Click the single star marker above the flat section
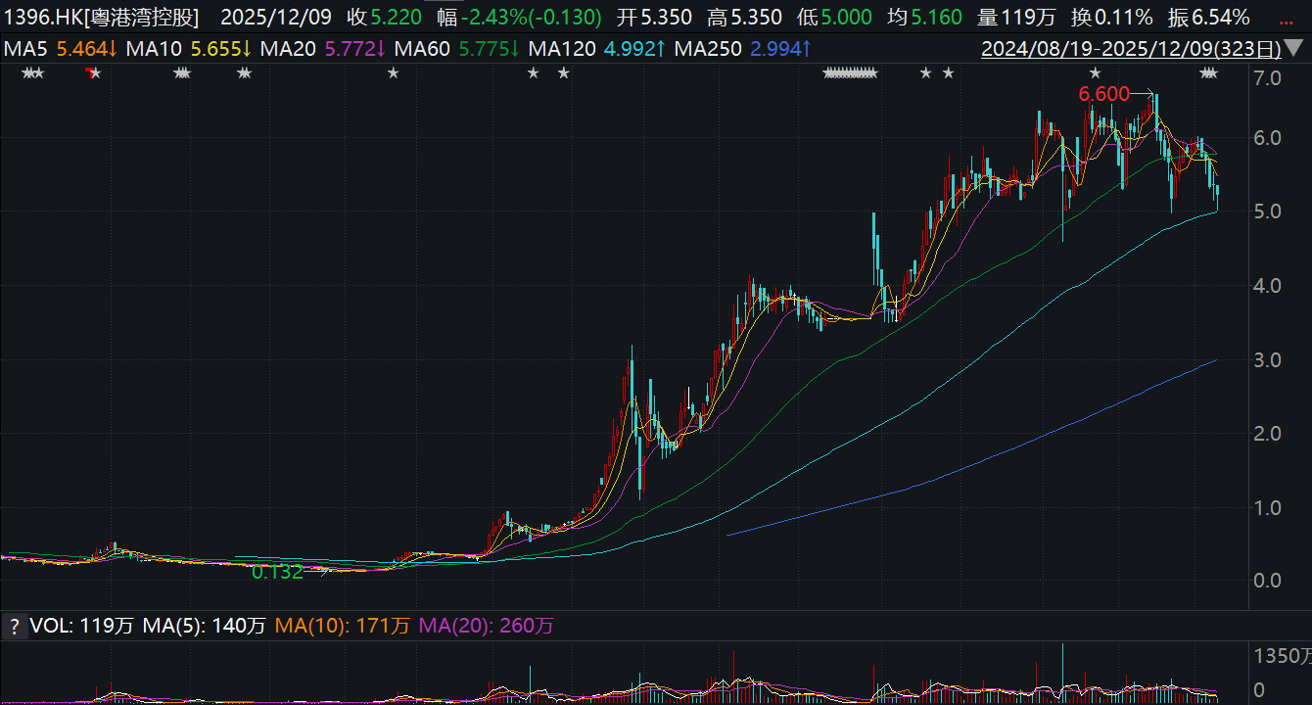 tap(393, 73)
